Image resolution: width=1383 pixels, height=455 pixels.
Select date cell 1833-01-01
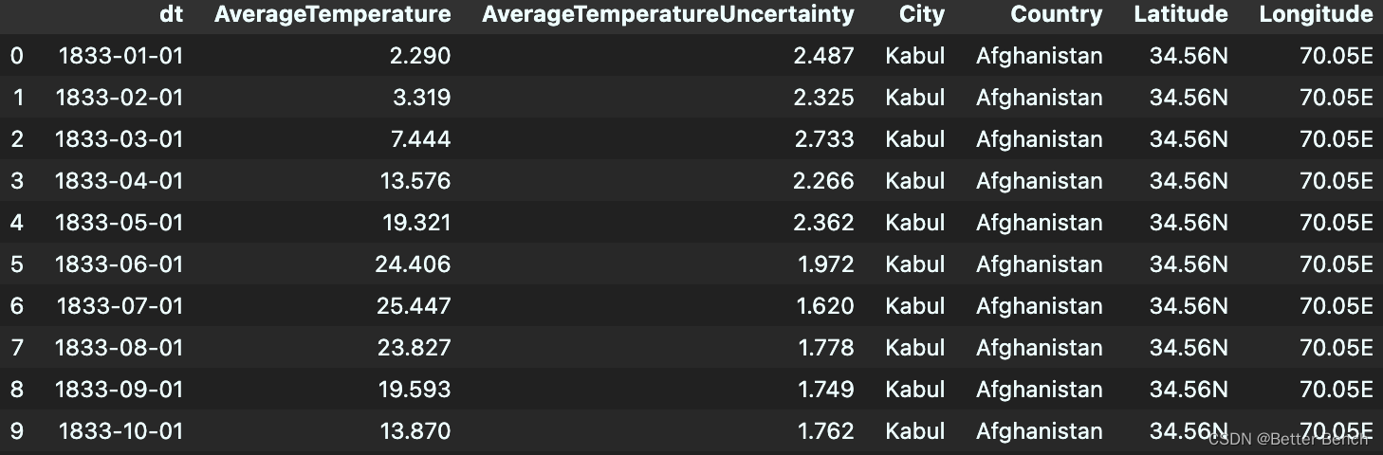(120, 56)
